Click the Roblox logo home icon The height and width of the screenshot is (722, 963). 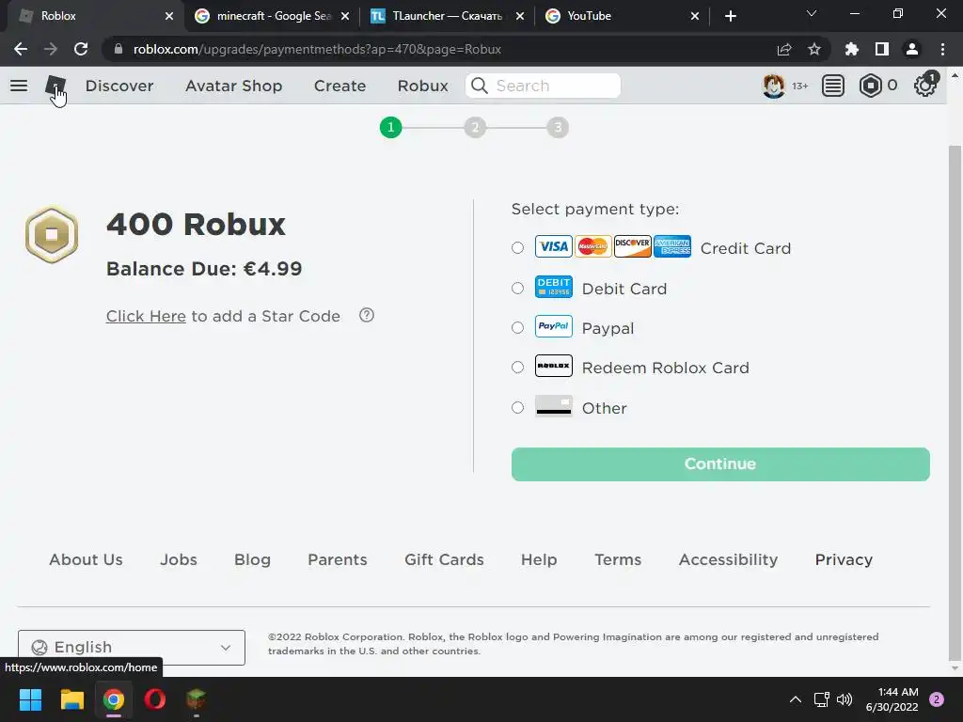point(55,86)
